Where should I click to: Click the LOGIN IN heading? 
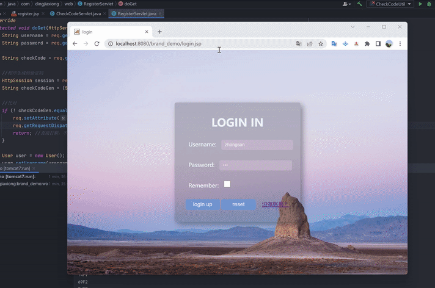[x=238, y=123]
